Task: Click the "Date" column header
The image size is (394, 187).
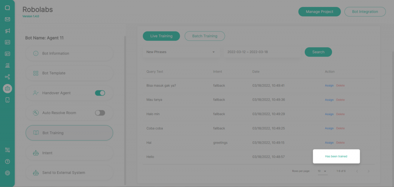Action: pos(256,72)
